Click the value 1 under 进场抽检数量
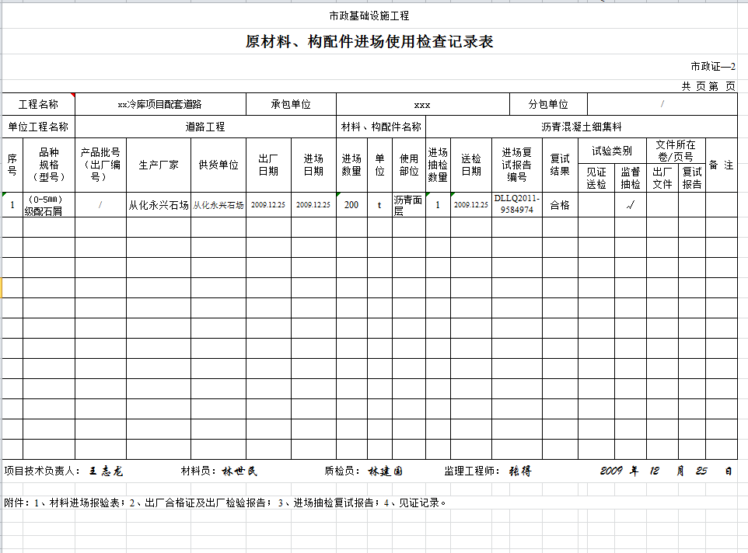The image size is (748, 553). click(438, 205)
